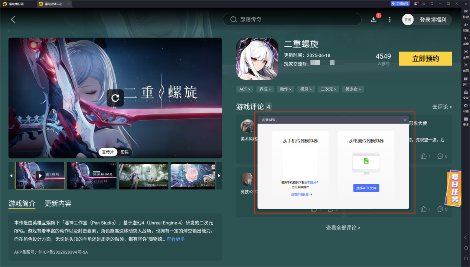Click the thumbnail strip right arrow
The image size is (470, 267).
click(x=219, y=175)
